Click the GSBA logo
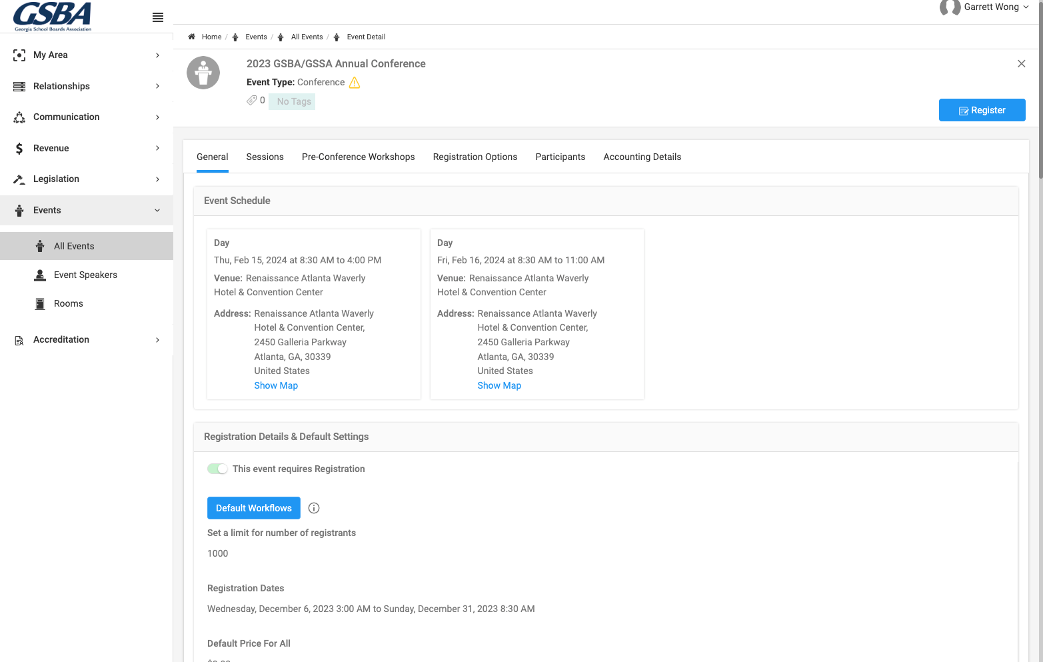The width and height of the screenshot is (1043, 662). 53,16
